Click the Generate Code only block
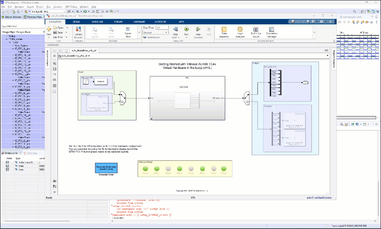Viewport: 381px width, 229px height. pyautogui.click(x=106, y=168)
